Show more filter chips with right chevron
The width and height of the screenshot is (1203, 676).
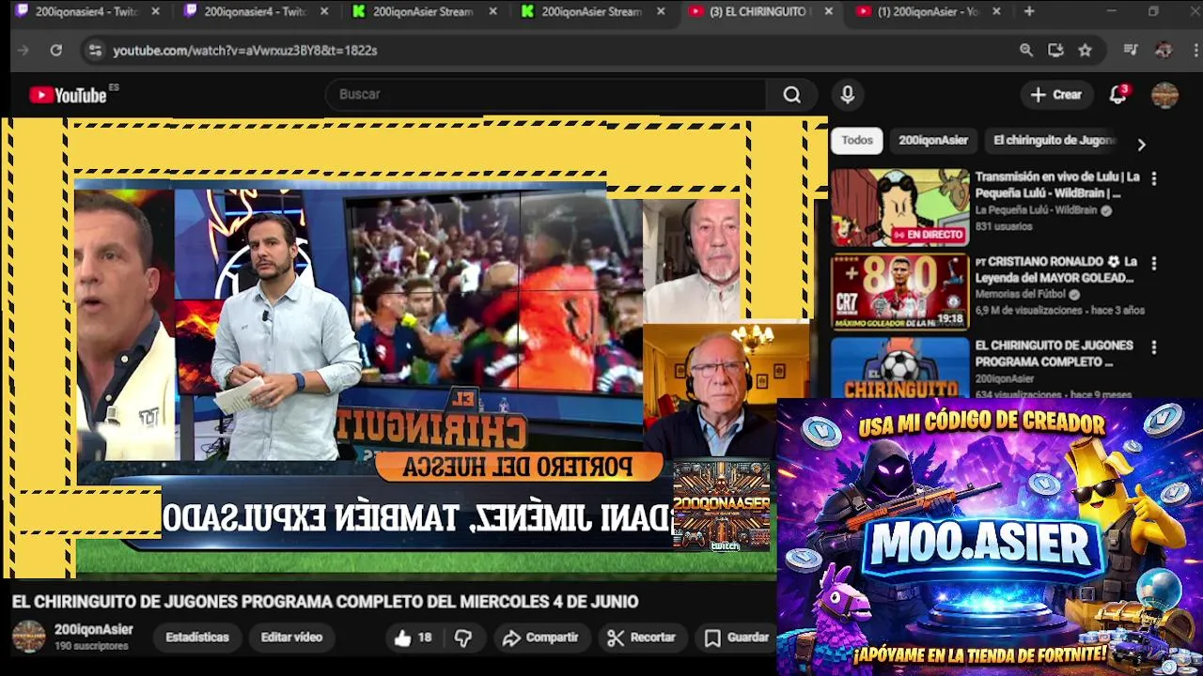tap(1141, 145)
